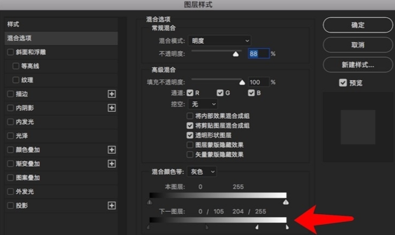This screenshot has height=235, width=395.
Task: Enable the 投影 checkbox
Action: pos(10,205)
